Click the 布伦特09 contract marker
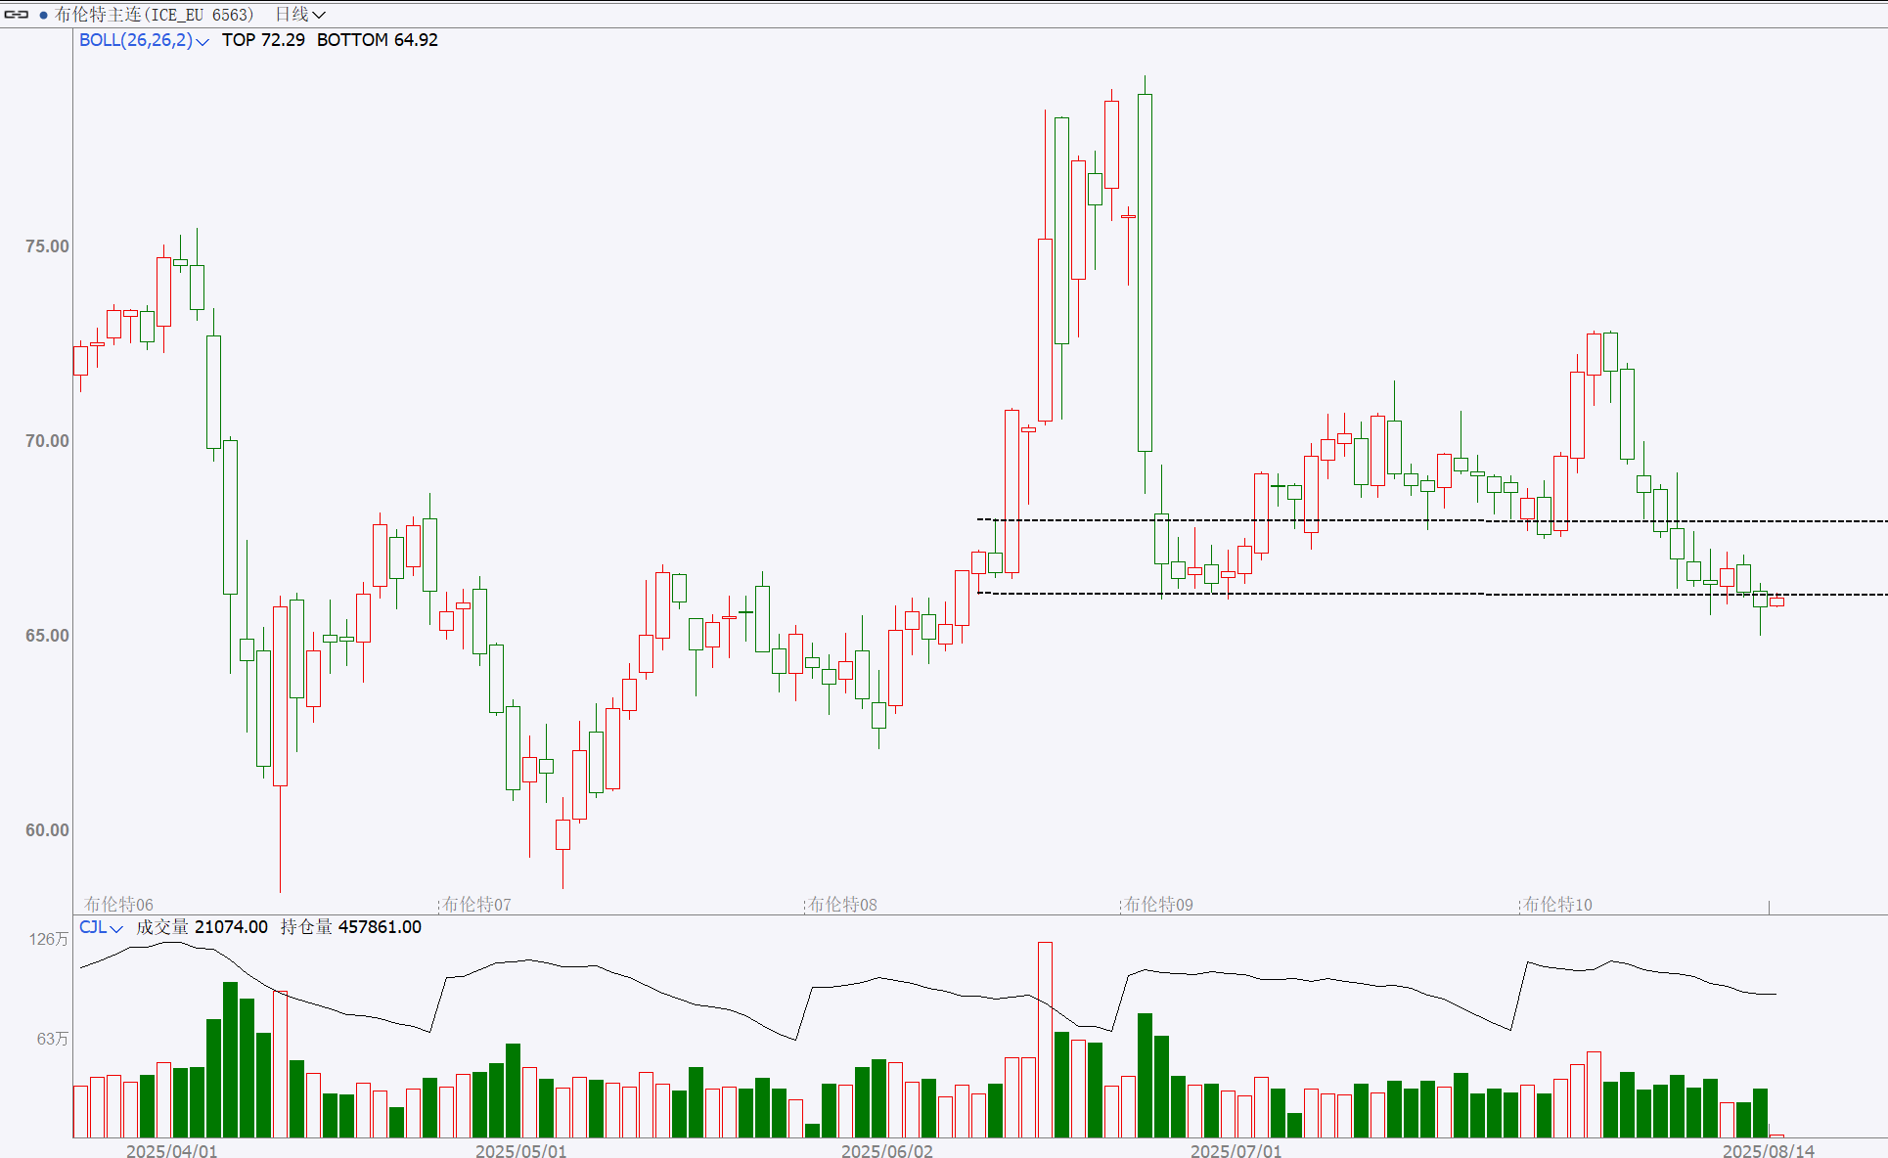Viewport: 1888px width, 1158px height. [x=1158, y=905]
